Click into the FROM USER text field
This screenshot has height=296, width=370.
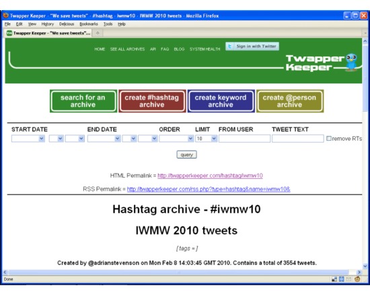(x=244, y=139)
